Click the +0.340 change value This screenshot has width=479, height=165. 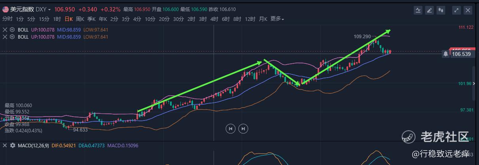(88, 9)
